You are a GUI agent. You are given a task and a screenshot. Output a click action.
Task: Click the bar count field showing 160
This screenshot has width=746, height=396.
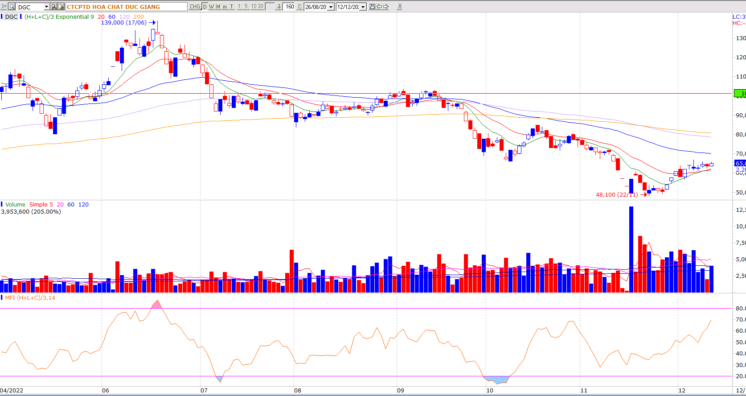(x=289, y=7)
